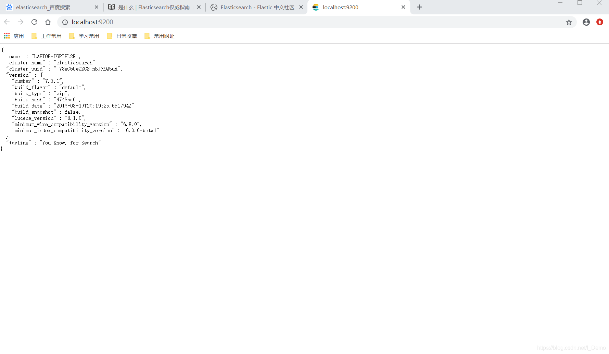The image size is (609, 354).
Task: View site information icon
Action: (65, 22)
